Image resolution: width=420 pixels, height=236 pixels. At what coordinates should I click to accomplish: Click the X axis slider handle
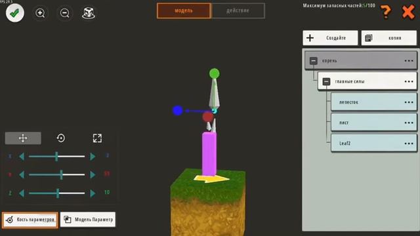pos(56,156)
